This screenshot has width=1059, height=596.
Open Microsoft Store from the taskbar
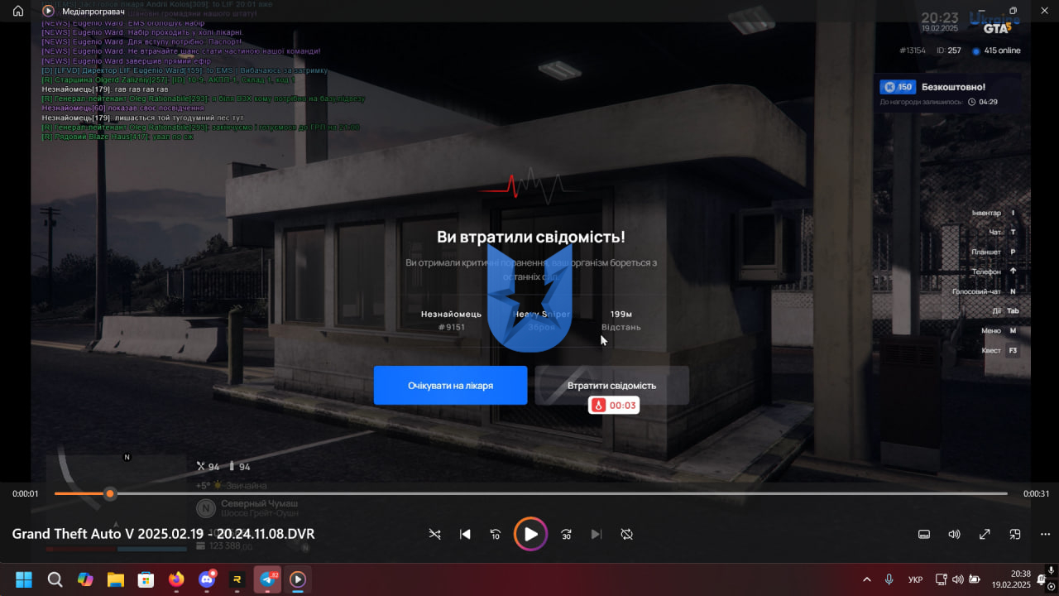(x=146, y=579)
